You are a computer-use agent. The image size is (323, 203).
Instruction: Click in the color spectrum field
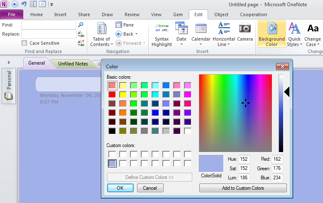pyautogui.click(x=235, y=113)
